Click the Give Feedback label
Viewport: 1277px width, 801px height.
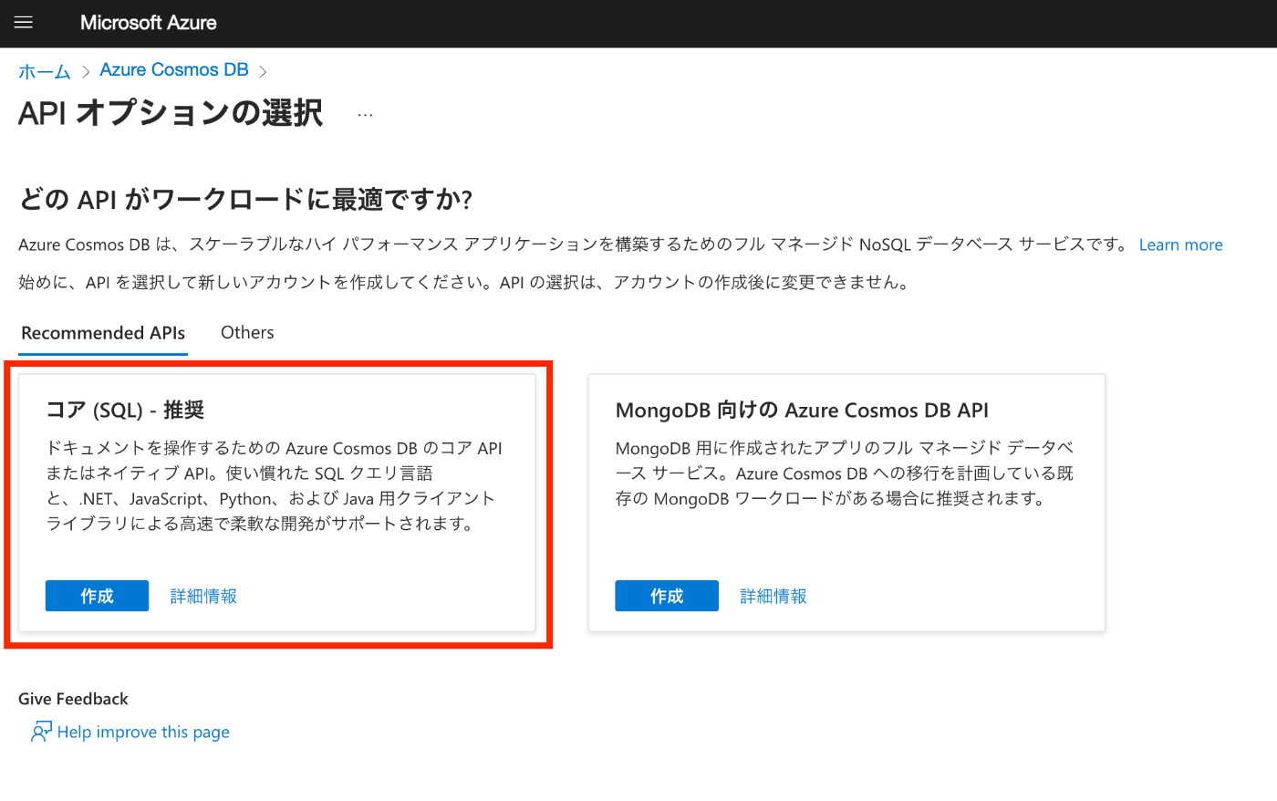(73, 699)
